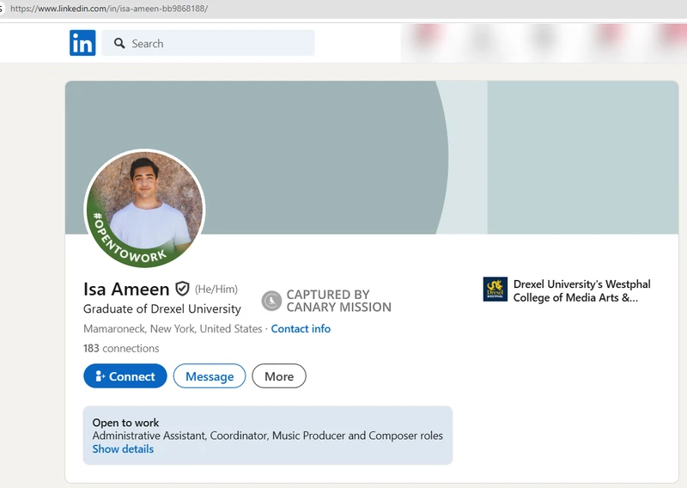Open Isa Ameen's profile photo
Image resolution: width=687 pixels, height=488 pixels.
point(144,209)
